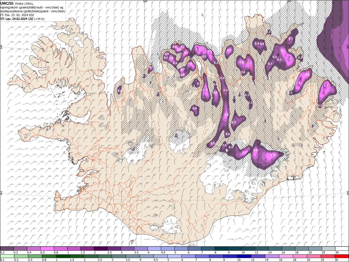Click bright pink snow swatch from 0.5 to 0.8
Screen dimensions: 349x262
[47, 249]
